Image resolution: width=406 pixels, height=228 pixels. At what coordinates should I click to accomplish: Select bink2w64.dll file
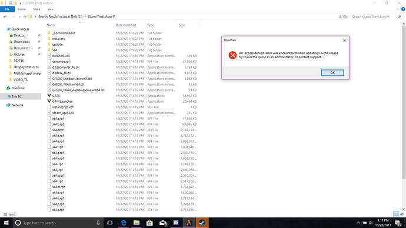pos(61,56)
